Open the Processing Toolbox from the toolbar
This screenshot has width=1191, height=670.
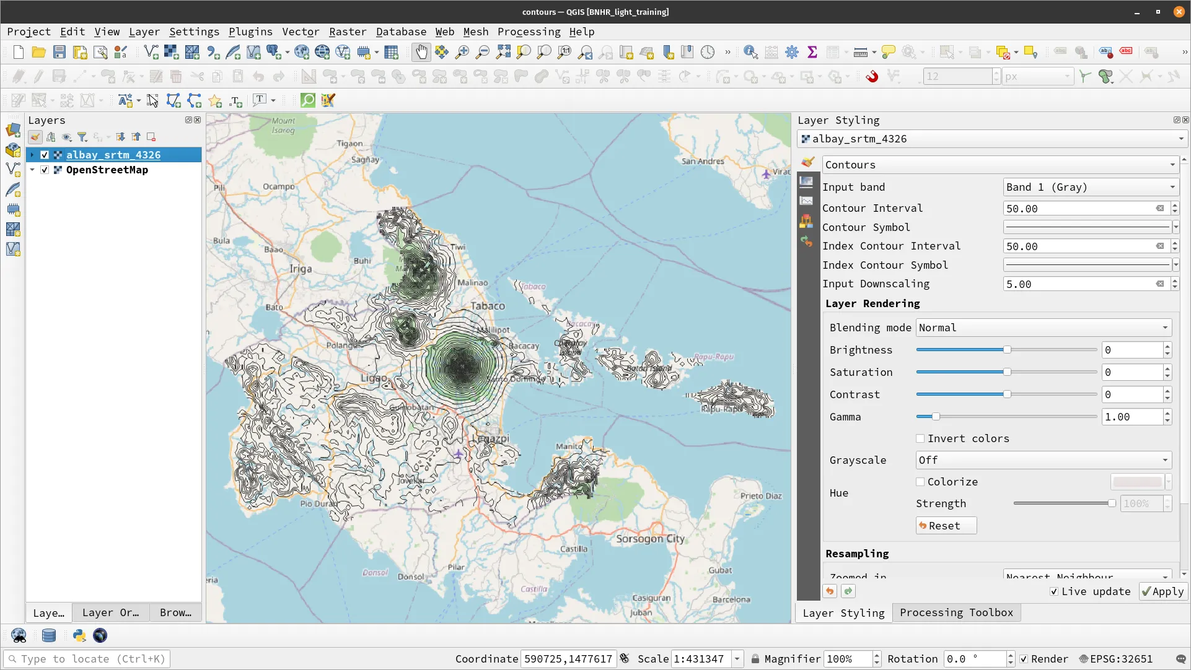pos(791,52)
